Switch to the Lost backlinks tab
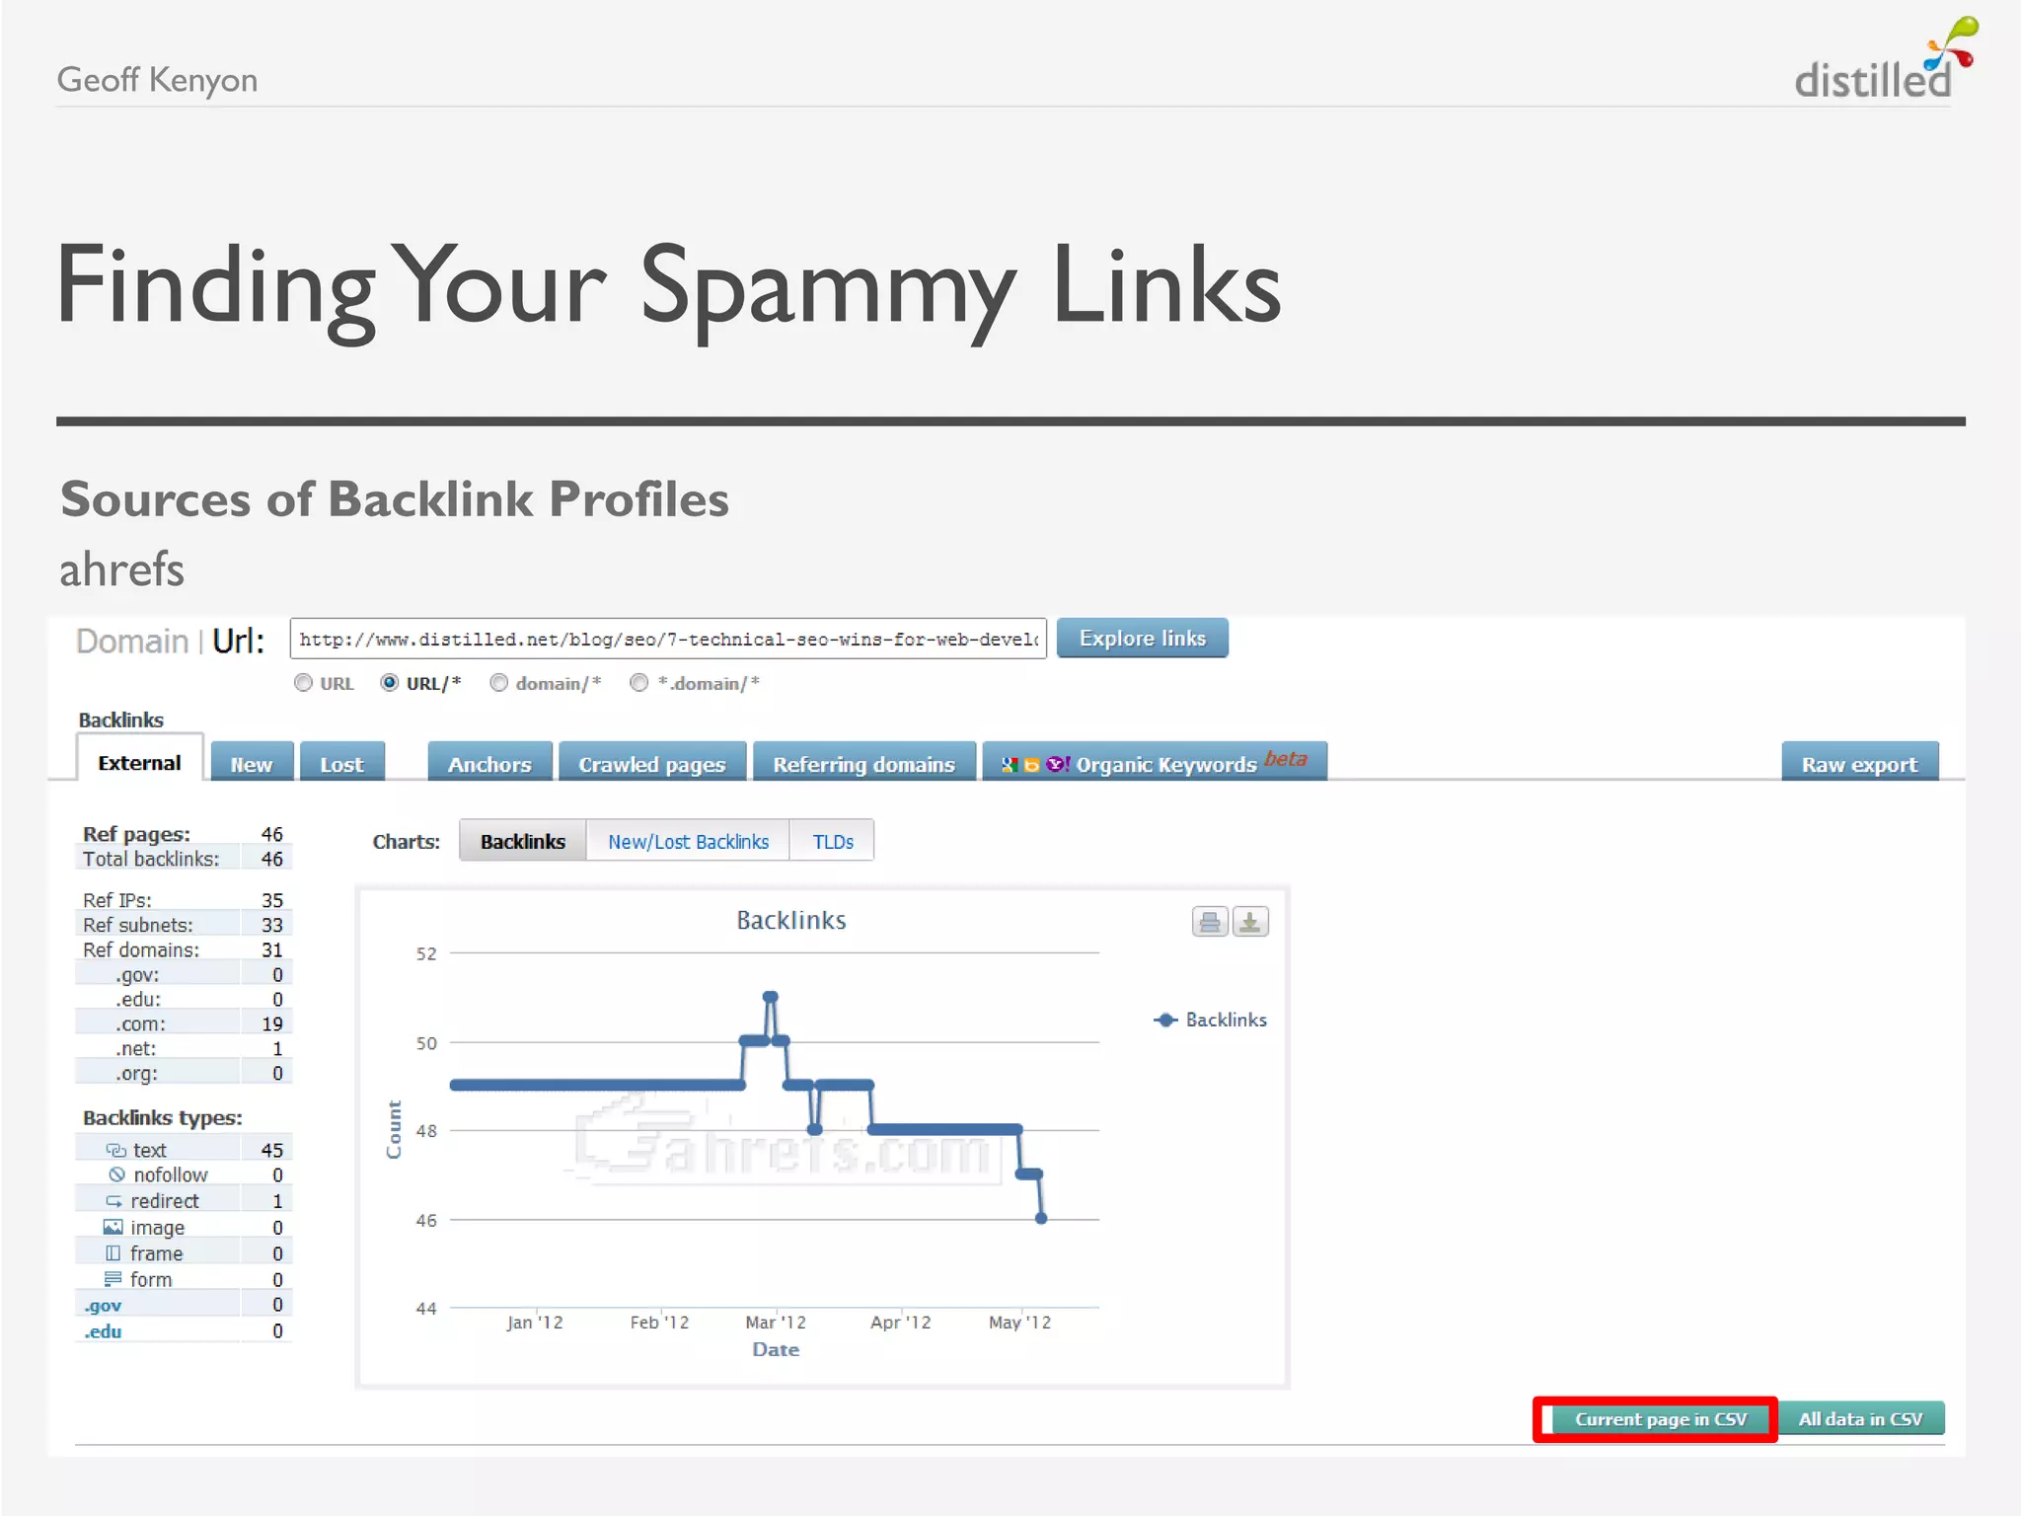The image size is (2021, 1516). pyautogui.click(x=342, y=764)
